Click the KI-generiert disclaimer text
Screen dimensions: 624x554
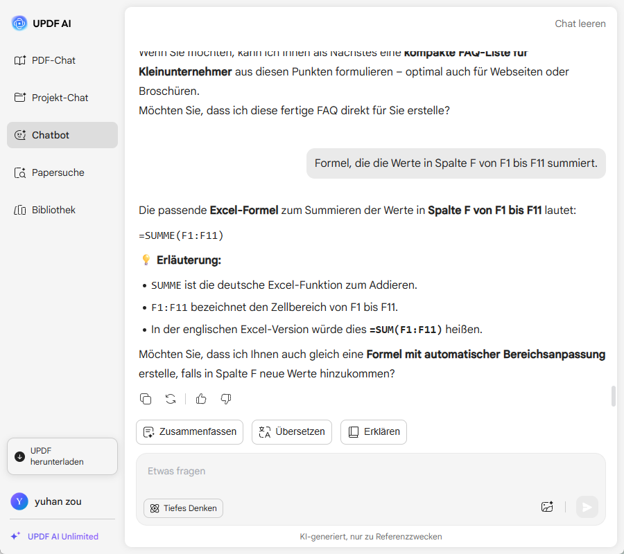pyautogui.click(x=370, y=537)
